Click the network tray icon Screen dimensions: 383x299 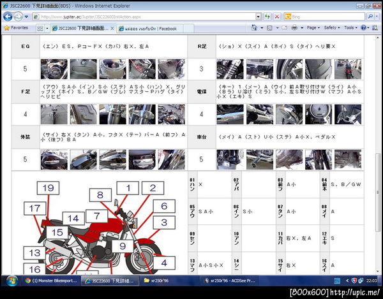(361, 281)
